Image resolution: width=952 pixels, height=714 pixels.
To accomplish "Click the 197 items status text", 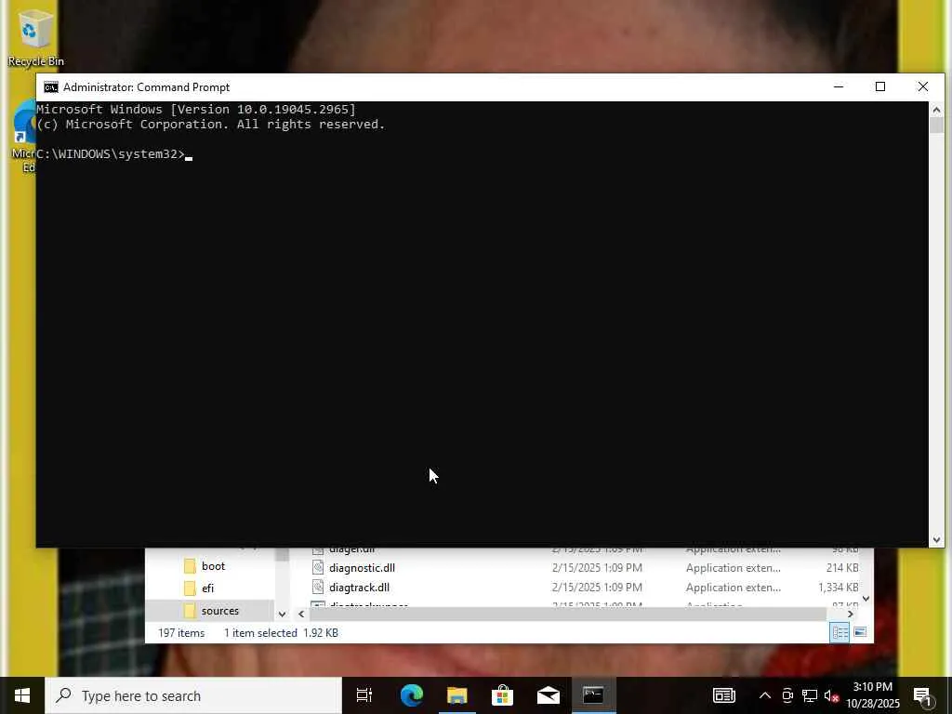I will (181, 632).
